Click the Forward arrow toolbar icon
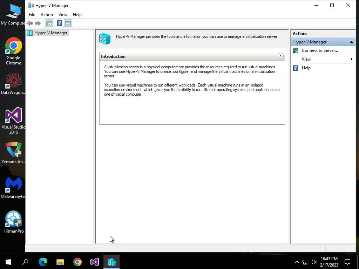 click(x=38, y=23)
